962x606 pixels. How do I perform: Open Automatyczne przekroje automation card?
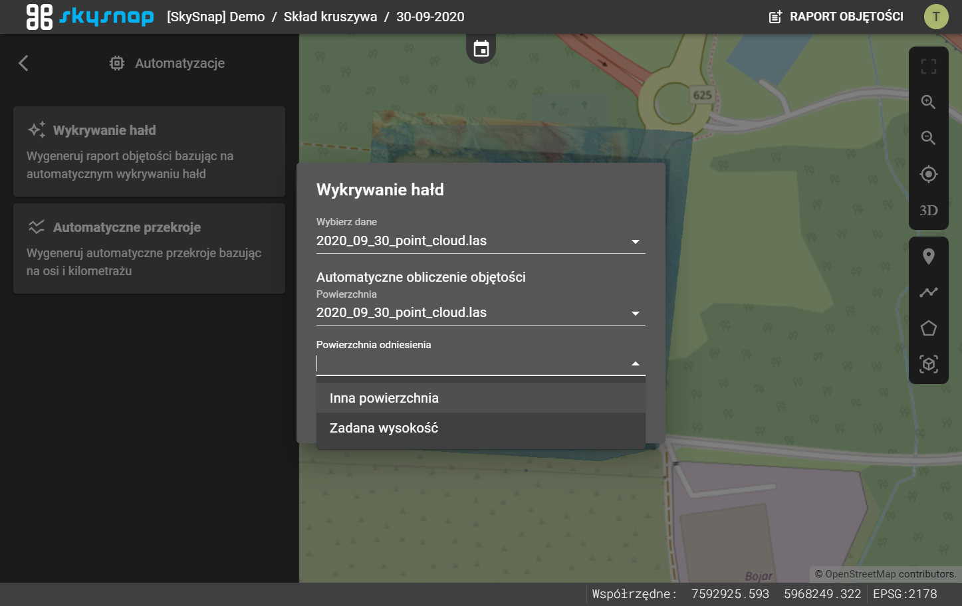[149, 249]
